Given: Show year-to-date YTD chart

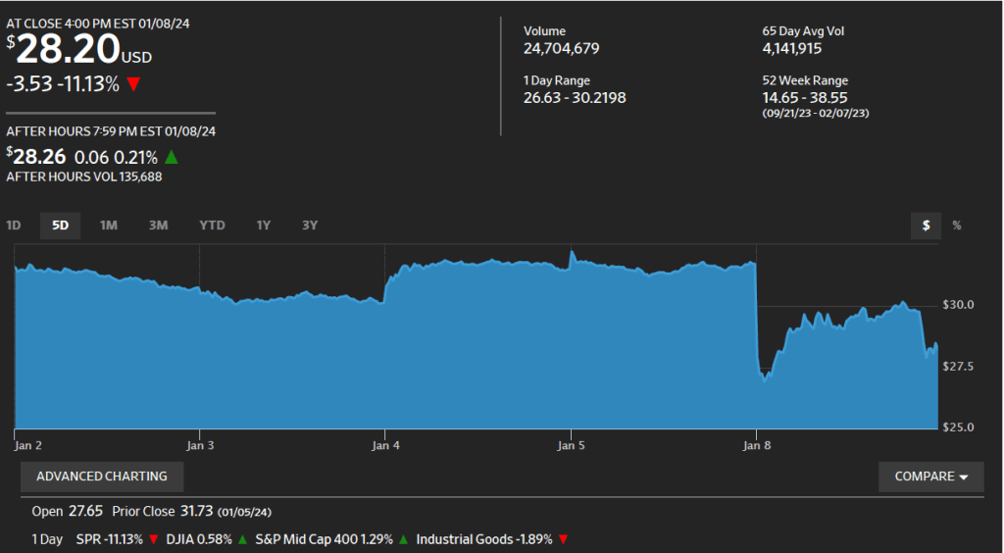Looking at the screenshot, I should click(212, 226).
